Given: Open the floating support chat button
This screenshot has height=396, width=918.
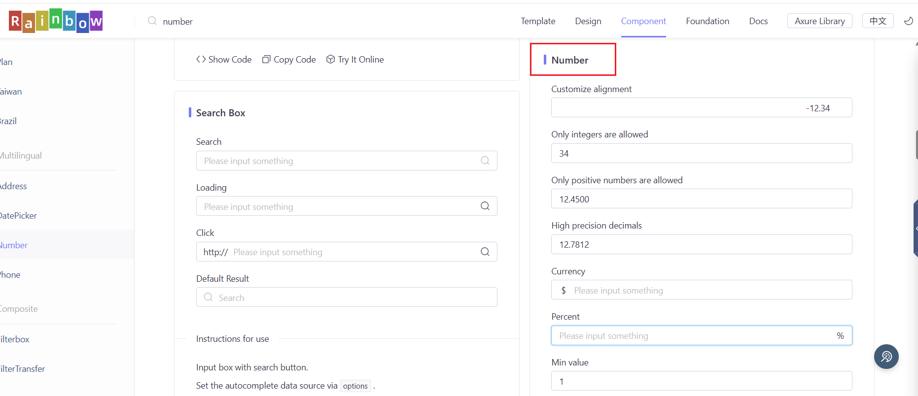Looking at the screenshot, I should 886,357.
